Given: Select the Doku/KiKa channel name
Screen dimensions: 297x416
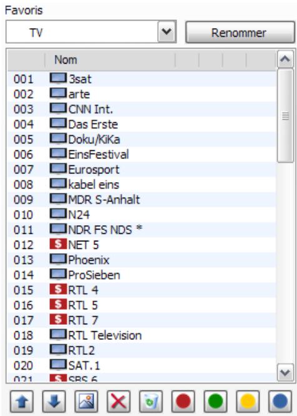Looking at the screenshot, I should (94, 140).
